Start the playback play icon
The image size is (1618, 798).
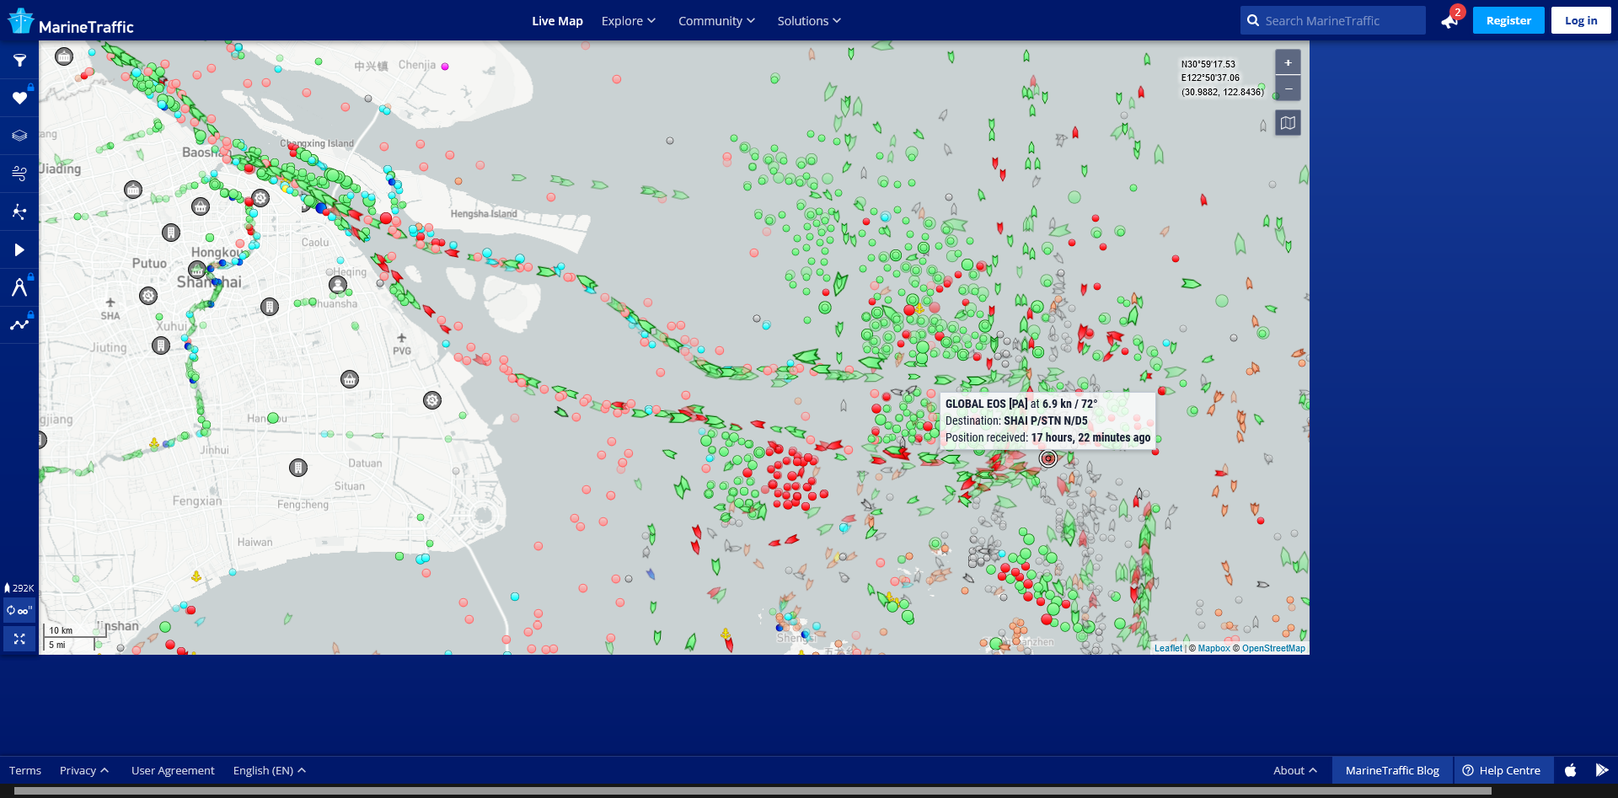[19, 249]
